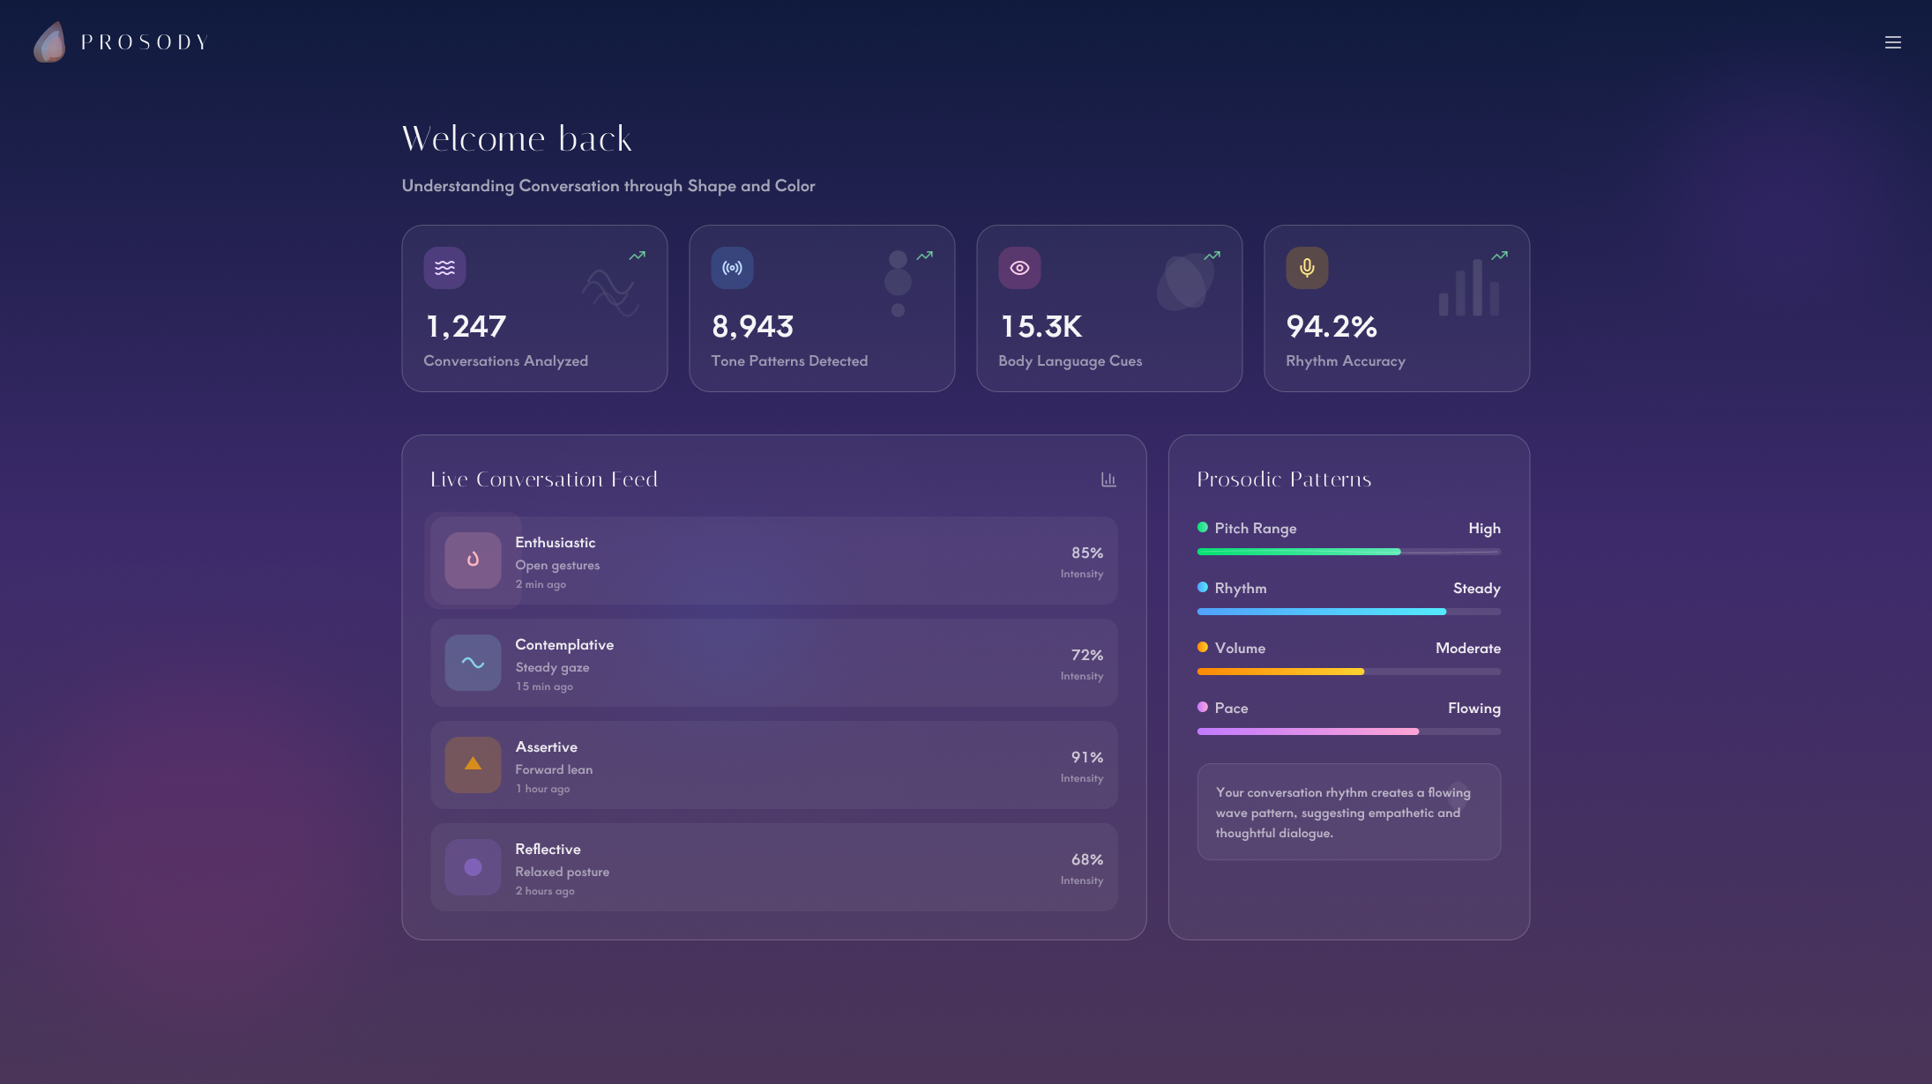Select the Assertive conversation row

[x=773, y=765]
